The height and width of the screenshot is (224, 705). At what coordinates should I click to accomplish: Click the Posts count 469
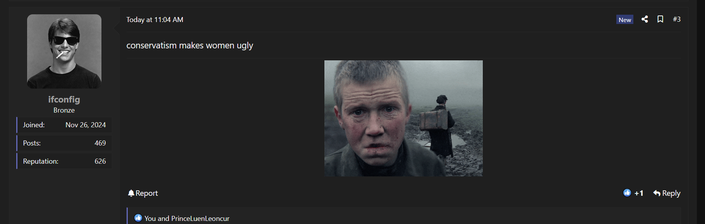click(100, 143)
